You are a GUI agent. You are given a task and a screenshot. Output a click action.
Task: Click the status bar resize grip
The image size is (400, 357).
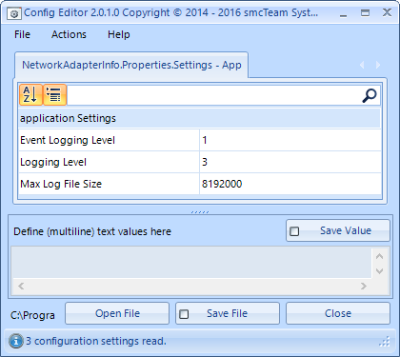coord(385,342)
